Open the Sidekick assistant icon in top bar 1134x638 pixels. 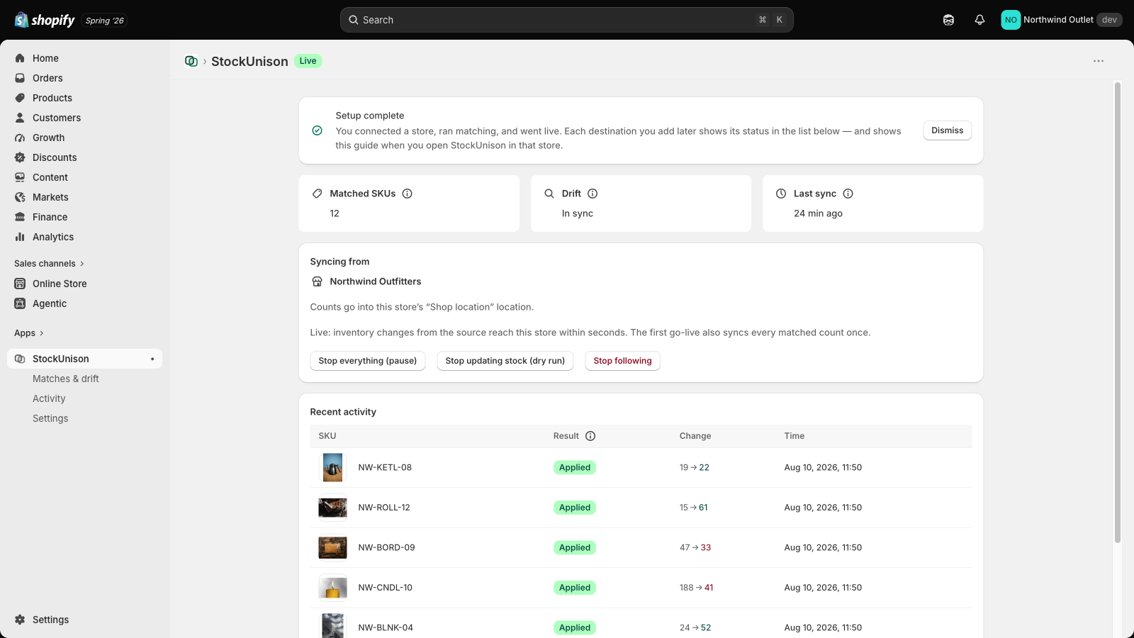948,20
